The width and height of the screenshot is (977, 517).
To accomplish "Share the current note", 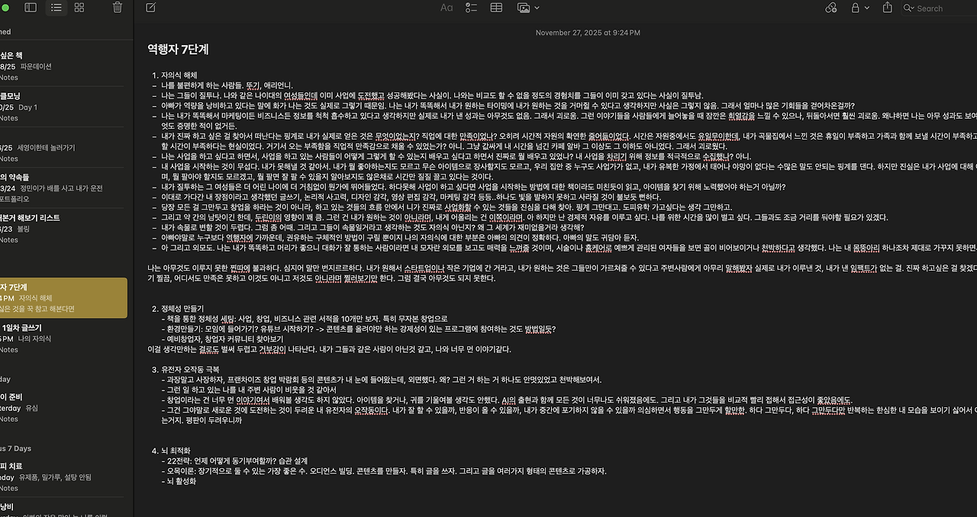I will tap(886, 8).
